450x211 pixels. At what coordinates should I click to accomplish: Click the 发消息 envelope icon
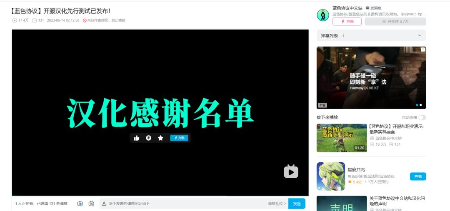point(367,8)
